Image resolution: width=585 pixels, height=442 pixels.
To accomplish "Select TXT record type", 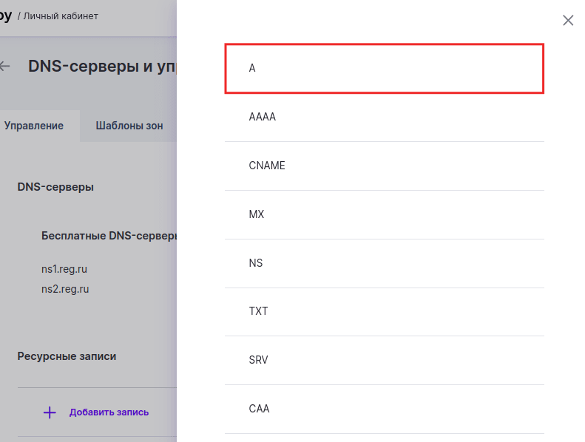I will click(385, 312).
